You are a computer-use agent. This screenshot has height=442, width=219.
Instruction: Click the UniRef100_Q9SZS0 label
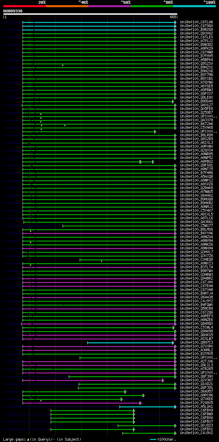tap(196, 63)
